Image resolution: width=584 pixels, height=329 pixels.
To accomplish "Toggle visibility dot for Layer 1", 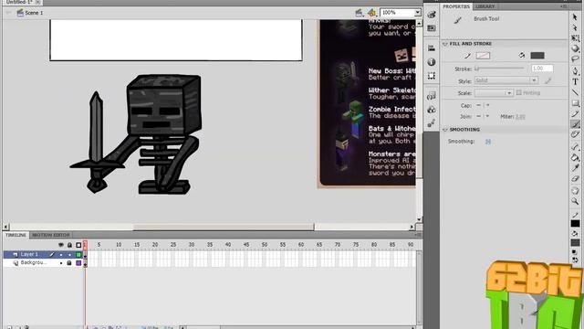I will click(61, 254).
